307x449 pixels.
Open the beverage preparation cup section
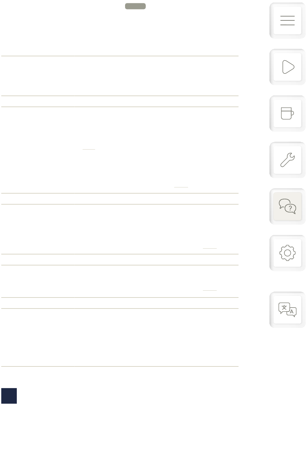287,113
